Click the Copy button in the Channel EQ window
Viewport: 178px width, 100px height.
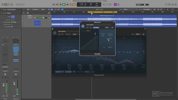(x=75, y=34)
